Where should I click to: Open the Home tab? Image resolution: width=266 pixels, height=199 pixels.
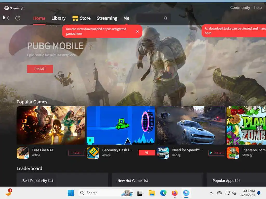(39, 18)
